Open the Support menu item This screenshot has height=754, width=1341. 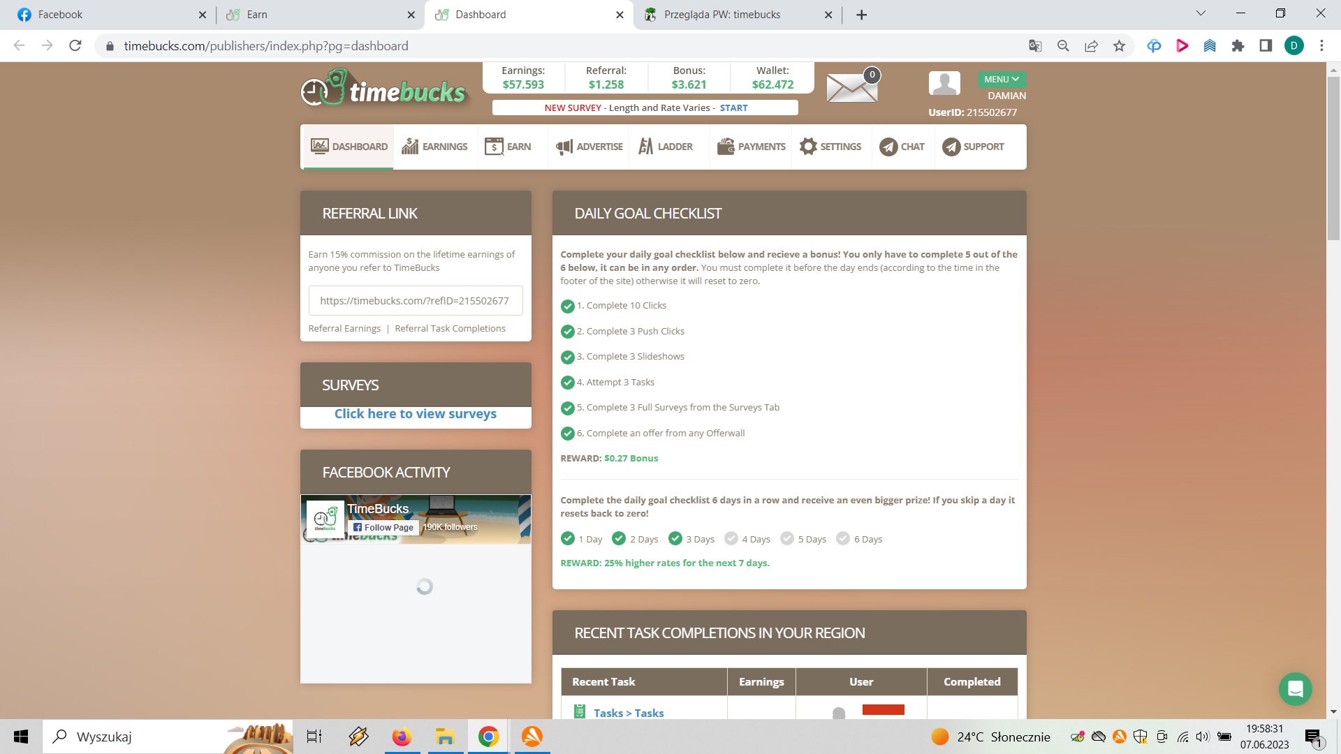point(973,147)
